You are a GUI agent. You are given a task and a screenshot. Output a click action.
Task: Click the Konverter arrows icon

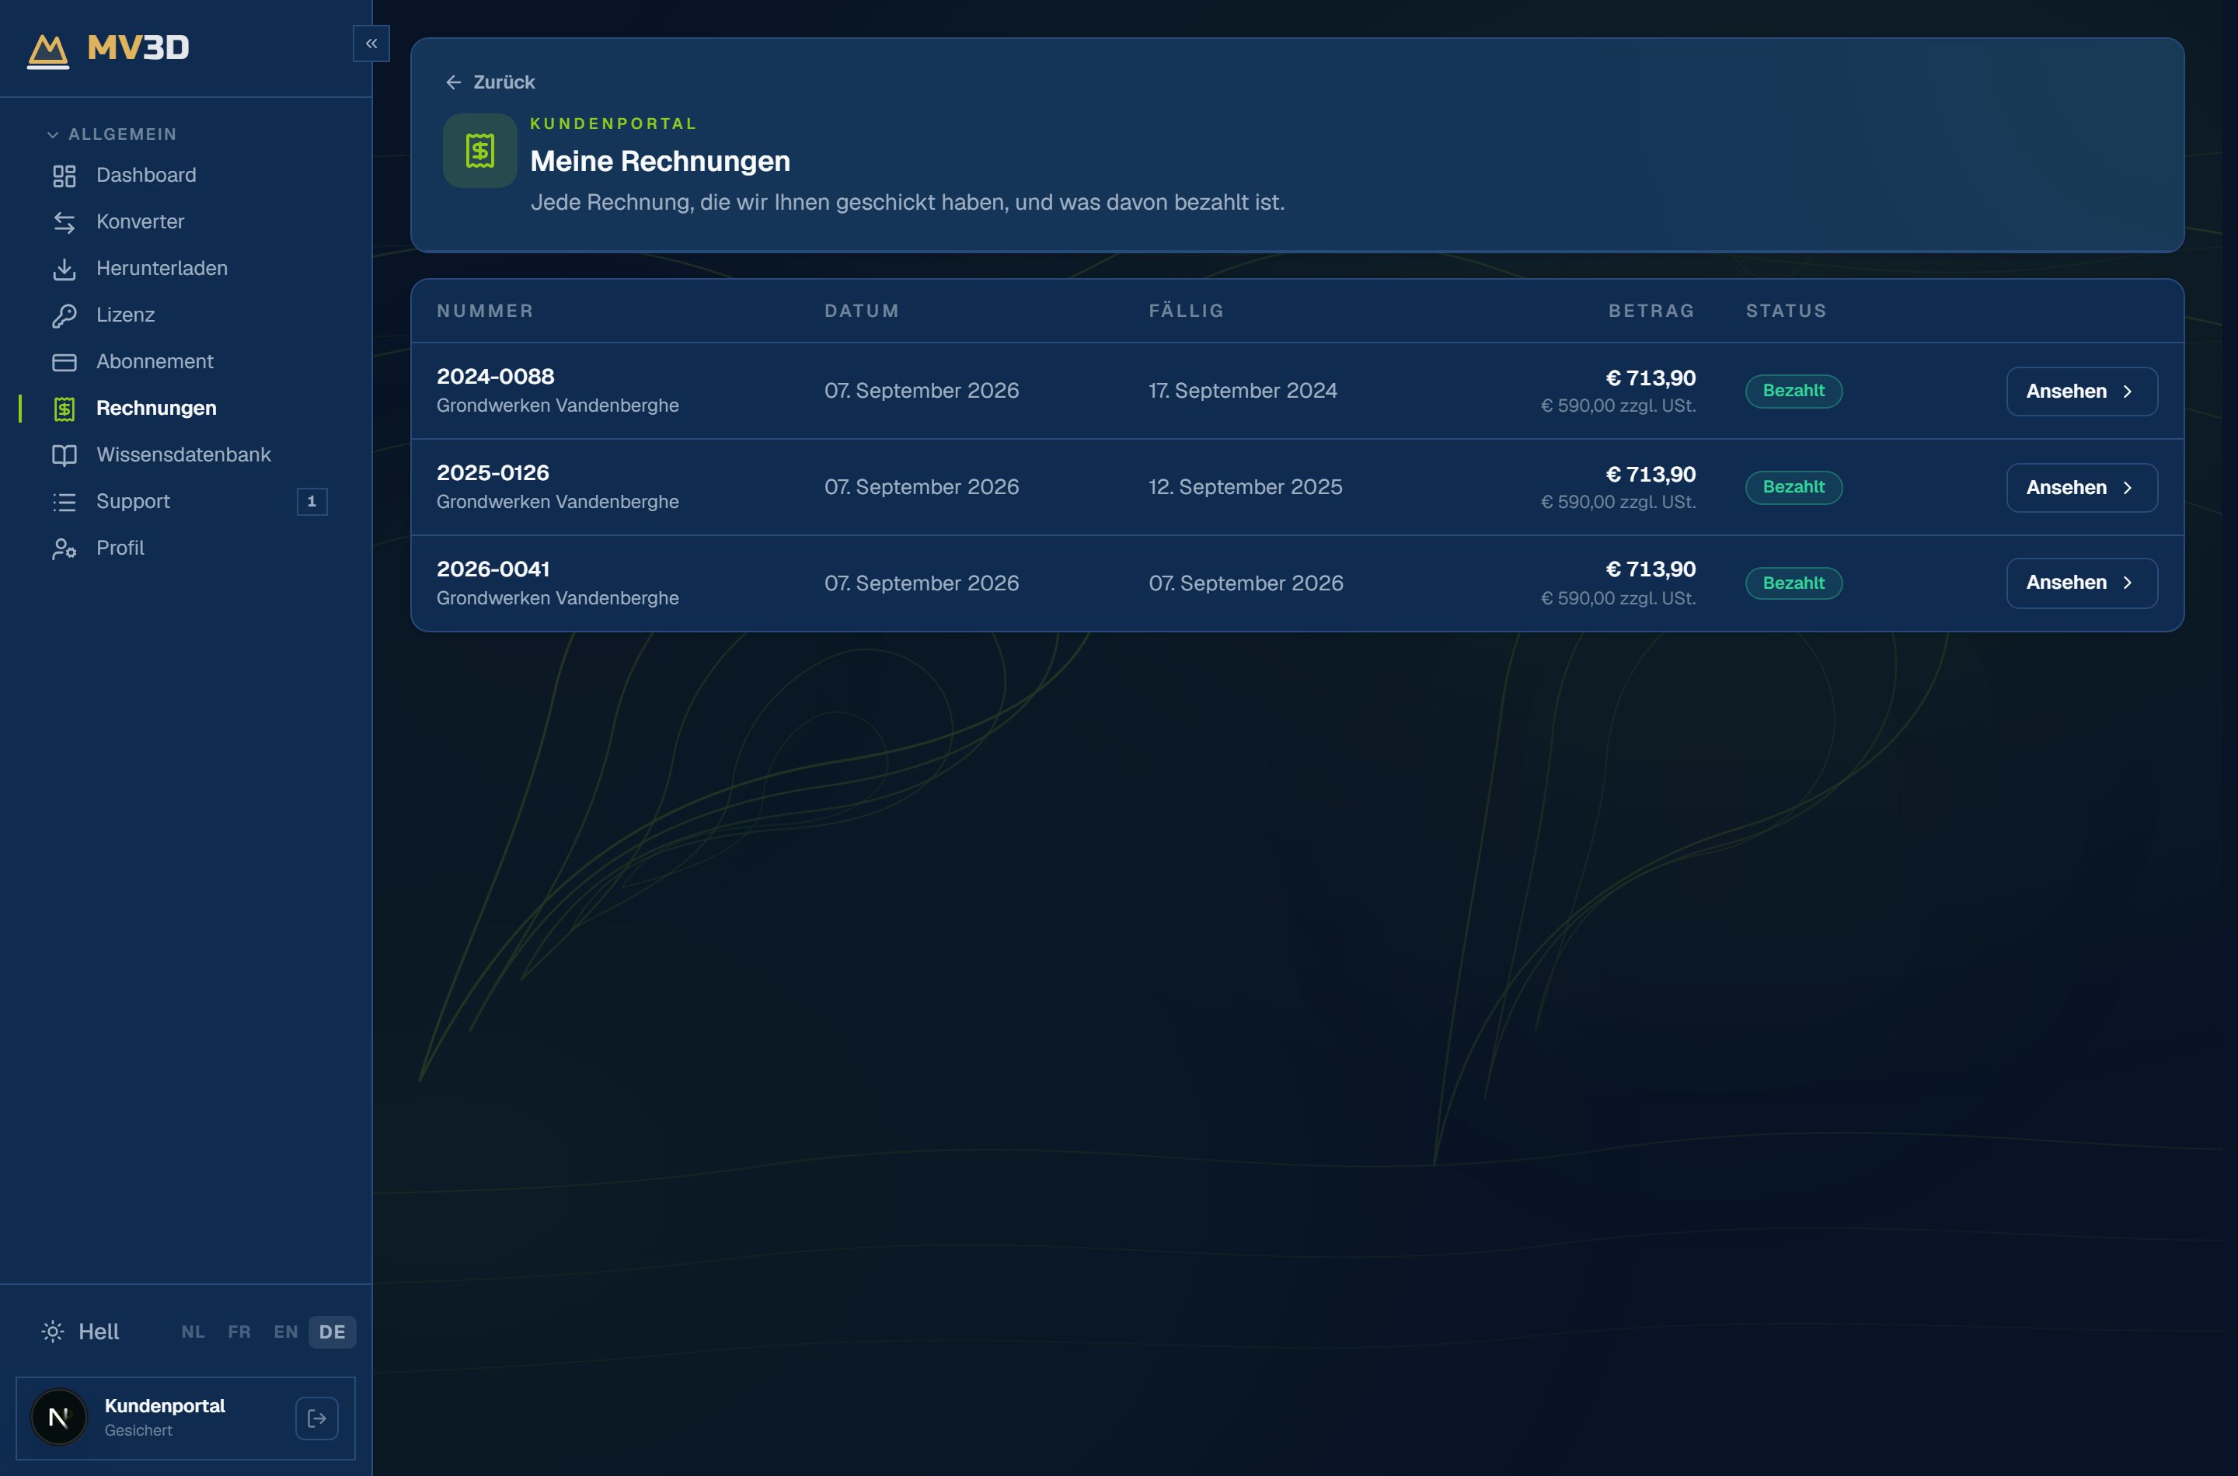point(64,222)
